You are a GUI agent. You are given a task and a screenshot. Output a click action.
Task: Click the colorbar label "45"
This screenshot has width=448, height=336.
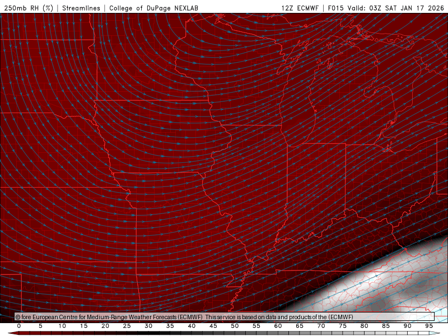pyautogui.click(x=213, y=326)
